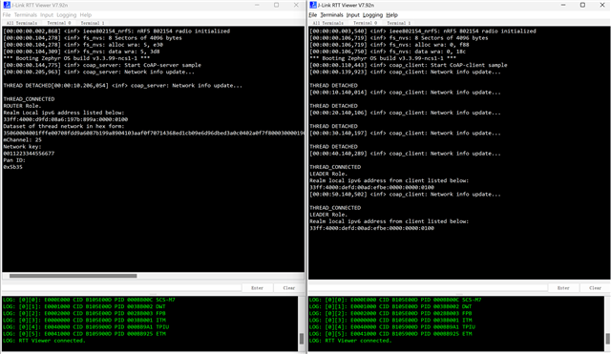
Task: Focus the input field in right RTT Viewer
Action: click(x=428, y=288)
